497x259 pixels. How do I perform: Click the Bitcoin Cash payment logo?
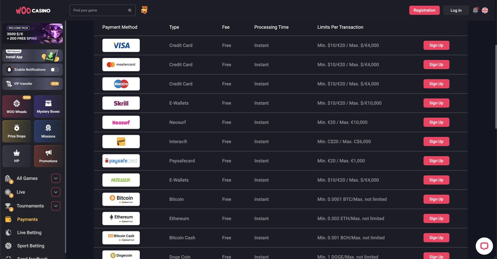121,238
